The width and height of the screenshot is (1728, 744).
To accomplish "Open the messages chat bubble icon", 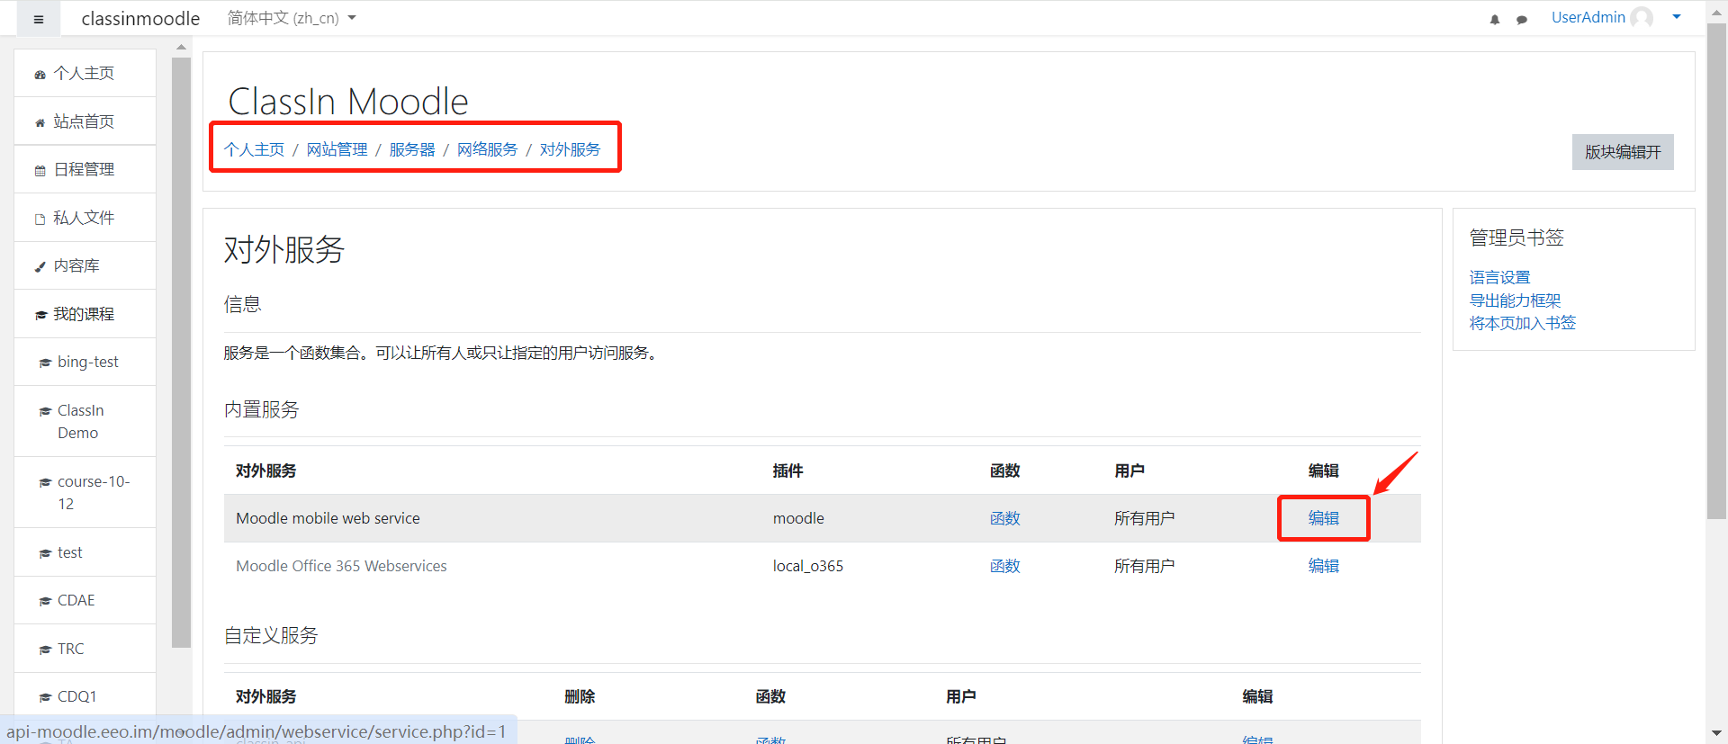I will pyautogui.click(x=1522, y=19).
